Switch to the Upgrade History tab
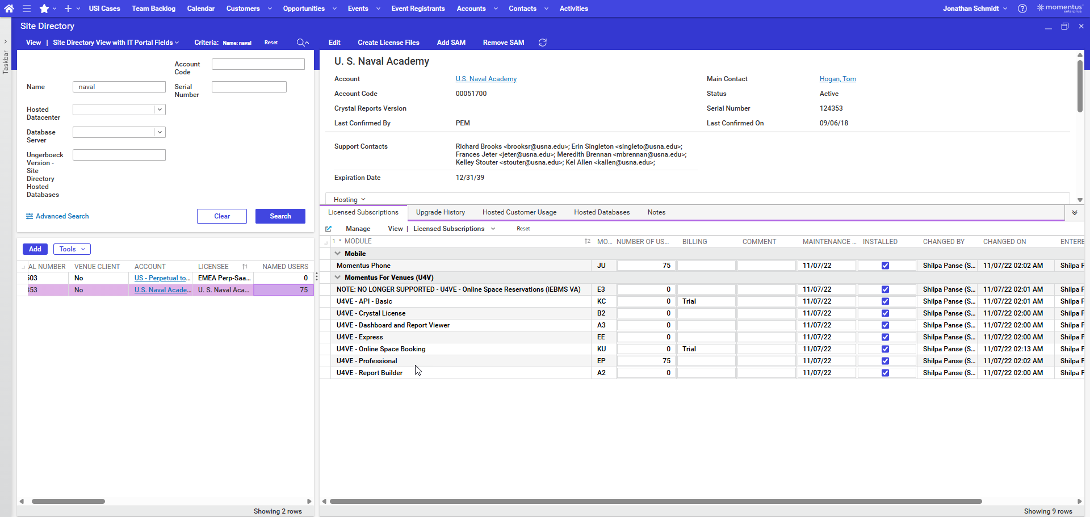This screenshot has width=1090, height=517. point(441,212)
